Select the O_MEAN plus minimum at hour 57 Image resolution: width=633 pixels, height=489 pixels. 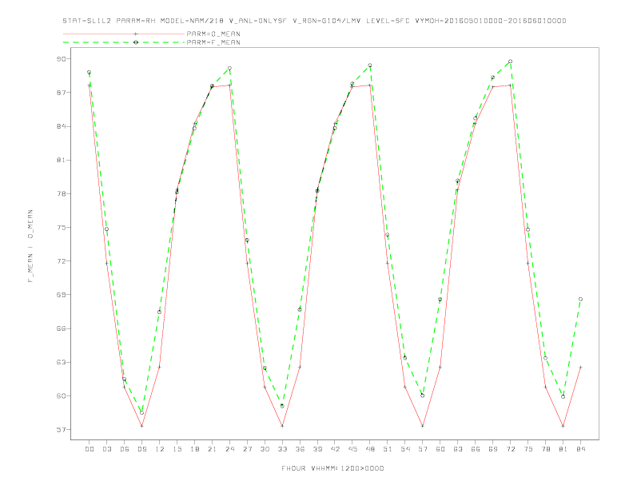(423, 426)
